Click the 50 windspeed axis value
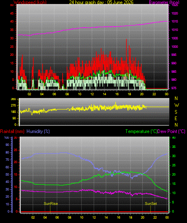187x223 pixels. 12,5
